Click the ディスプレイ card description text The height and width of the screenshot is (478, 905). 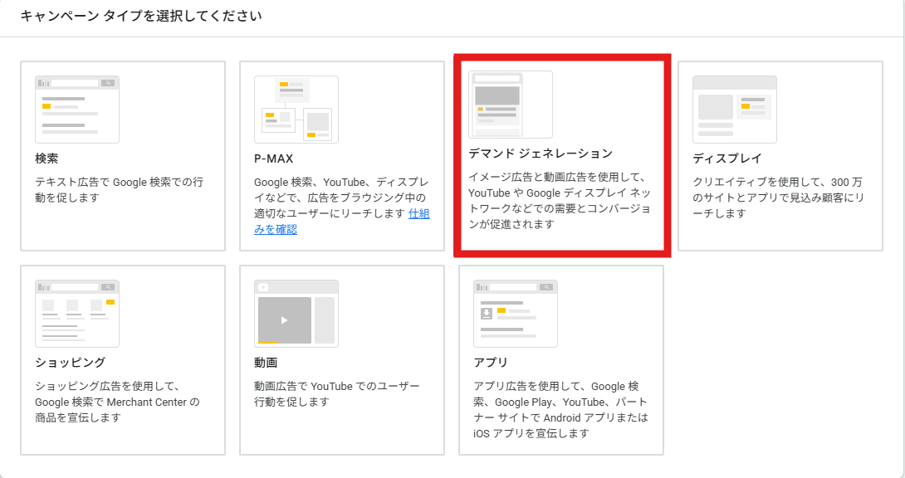click(778, 198)
